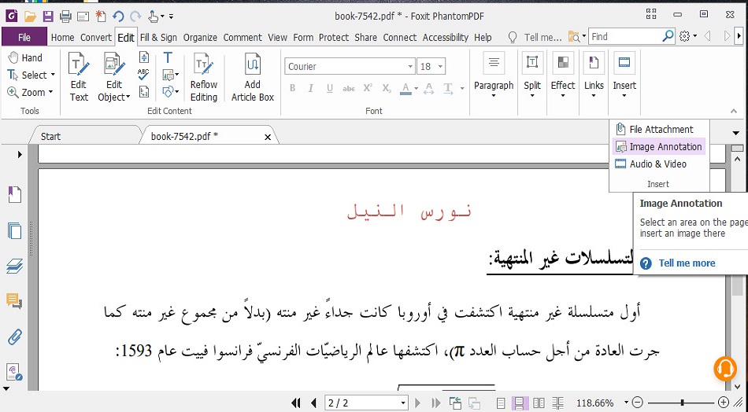Toggle facing pages view mode
This screenshot has height=412, width=748.
point(539,403)
